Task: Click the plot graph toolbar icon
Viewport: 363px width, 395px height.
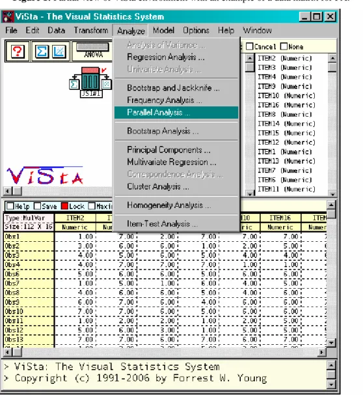Action: (x=59, y=51)
